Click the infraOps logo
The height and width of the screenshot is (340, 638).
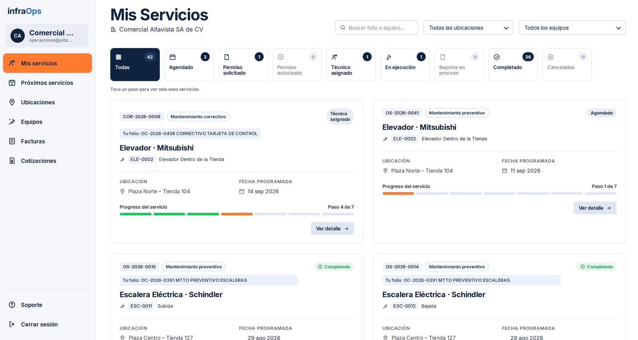tap(24, 11)
